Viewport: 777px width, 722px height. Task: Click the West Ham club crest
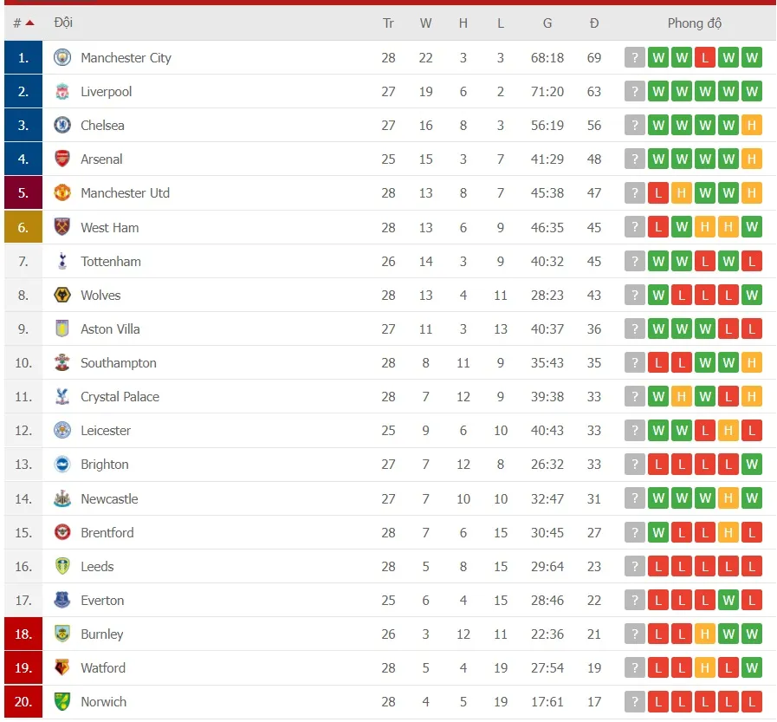coord(61,227)
